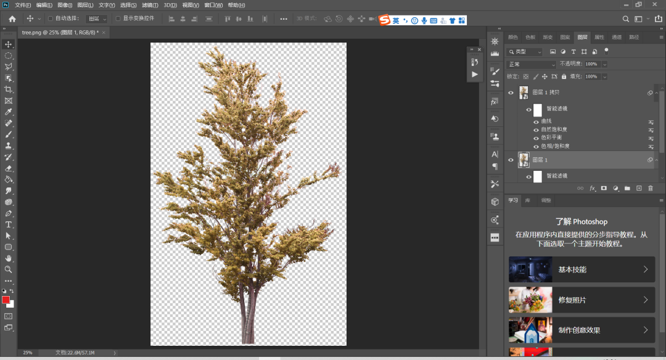The height and width of the screenshot is (360, 666).
Task: Click the red foreground color swatch
Action: 6,300
